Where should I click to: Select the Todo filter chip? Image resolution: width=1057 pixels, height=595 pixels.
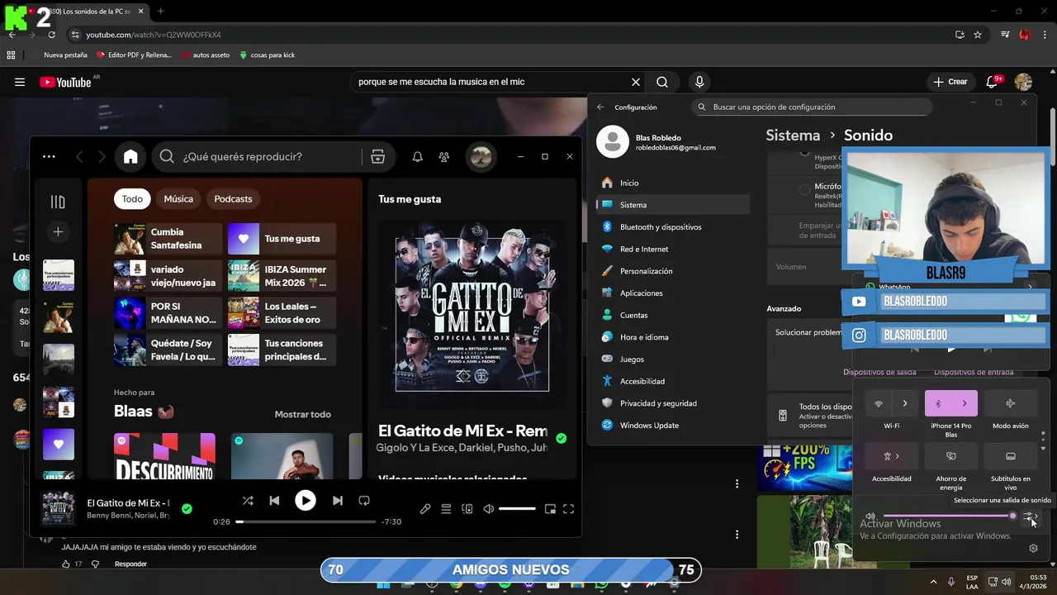(x=132, y=198)
